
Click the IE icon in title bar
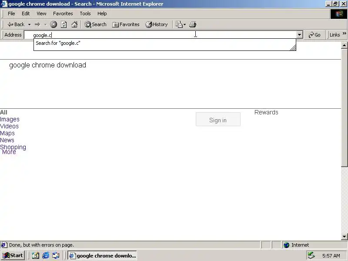coord(4,4)
